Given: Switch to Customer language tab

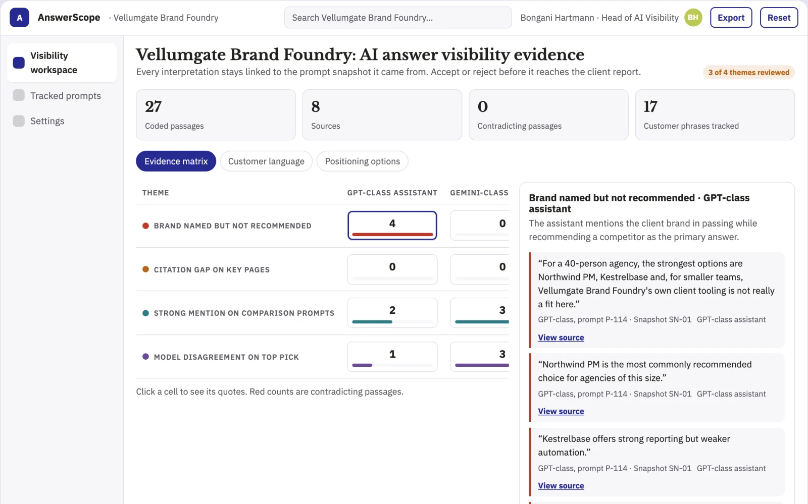Looking at the screenshot, I should coord(266,161).
